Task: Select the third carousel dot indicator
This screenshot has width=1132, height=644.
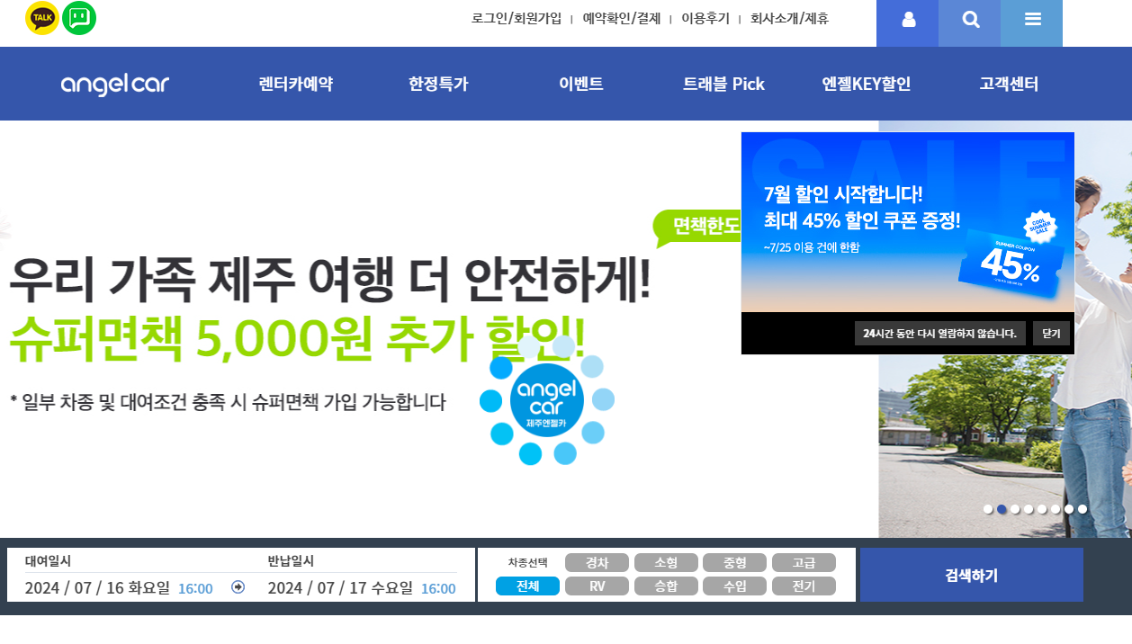Action: click(1015, 509)
